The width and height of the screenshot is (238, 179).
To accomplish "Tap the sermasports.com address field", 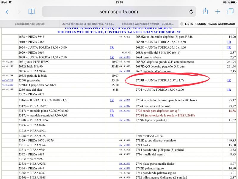I will [x=118, y=12].
